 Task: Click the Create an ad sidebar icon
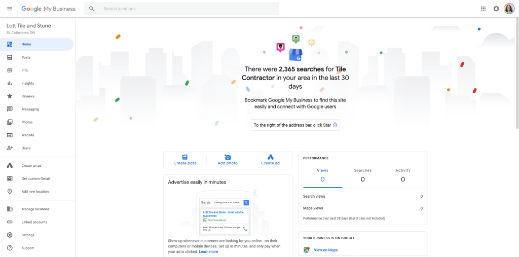(10, 166)
